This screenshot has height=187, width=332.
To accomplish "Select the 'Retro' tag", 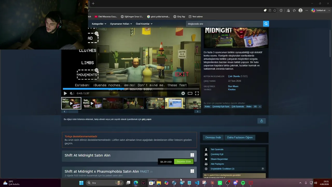I will (249, 106).
